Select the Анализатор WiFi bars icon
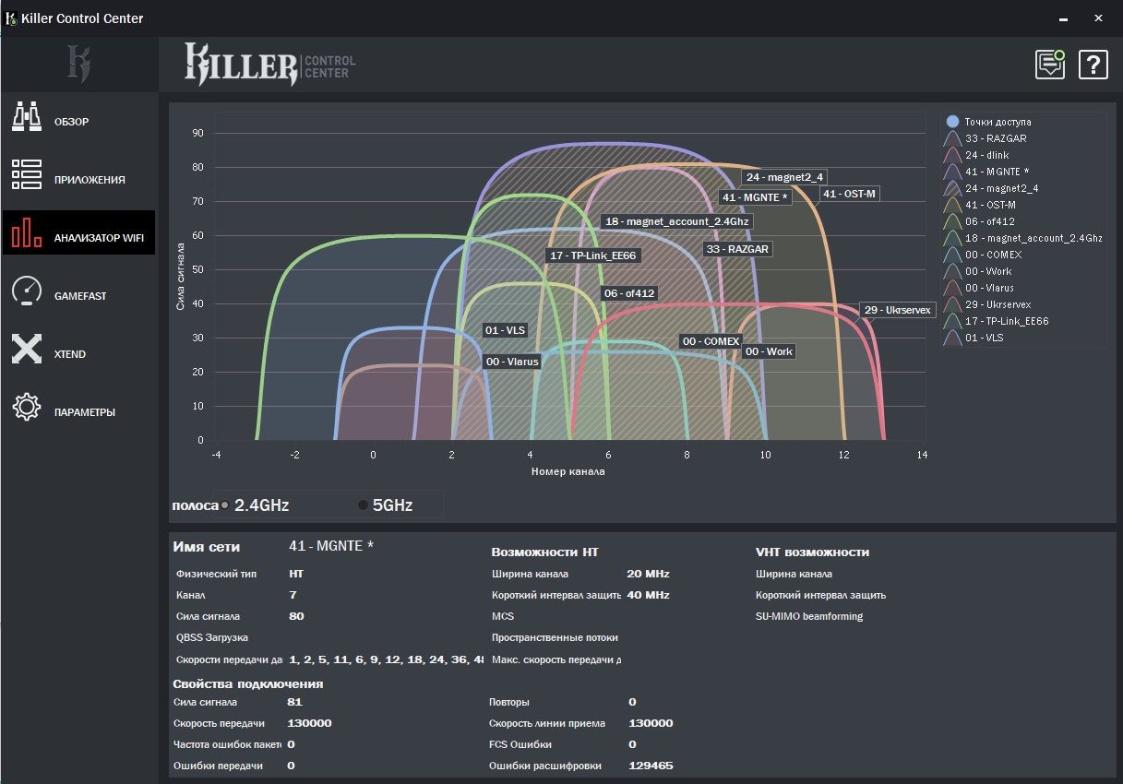Image resolution: width=1123 pixels, height=784 pixels. pyautogui.click(x=27, y=233)
